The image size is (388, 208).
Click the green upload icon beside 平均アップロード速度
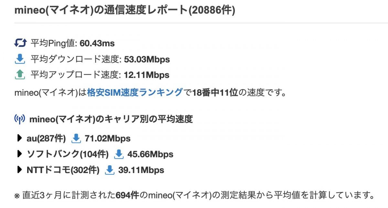pyautogui.click(x=20, y=75)
